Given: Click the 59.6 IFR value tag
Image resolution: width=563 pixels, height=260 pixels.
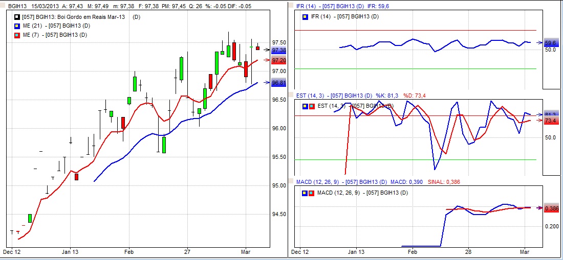Looking at the screenshot, I should [x=551, y=43].
